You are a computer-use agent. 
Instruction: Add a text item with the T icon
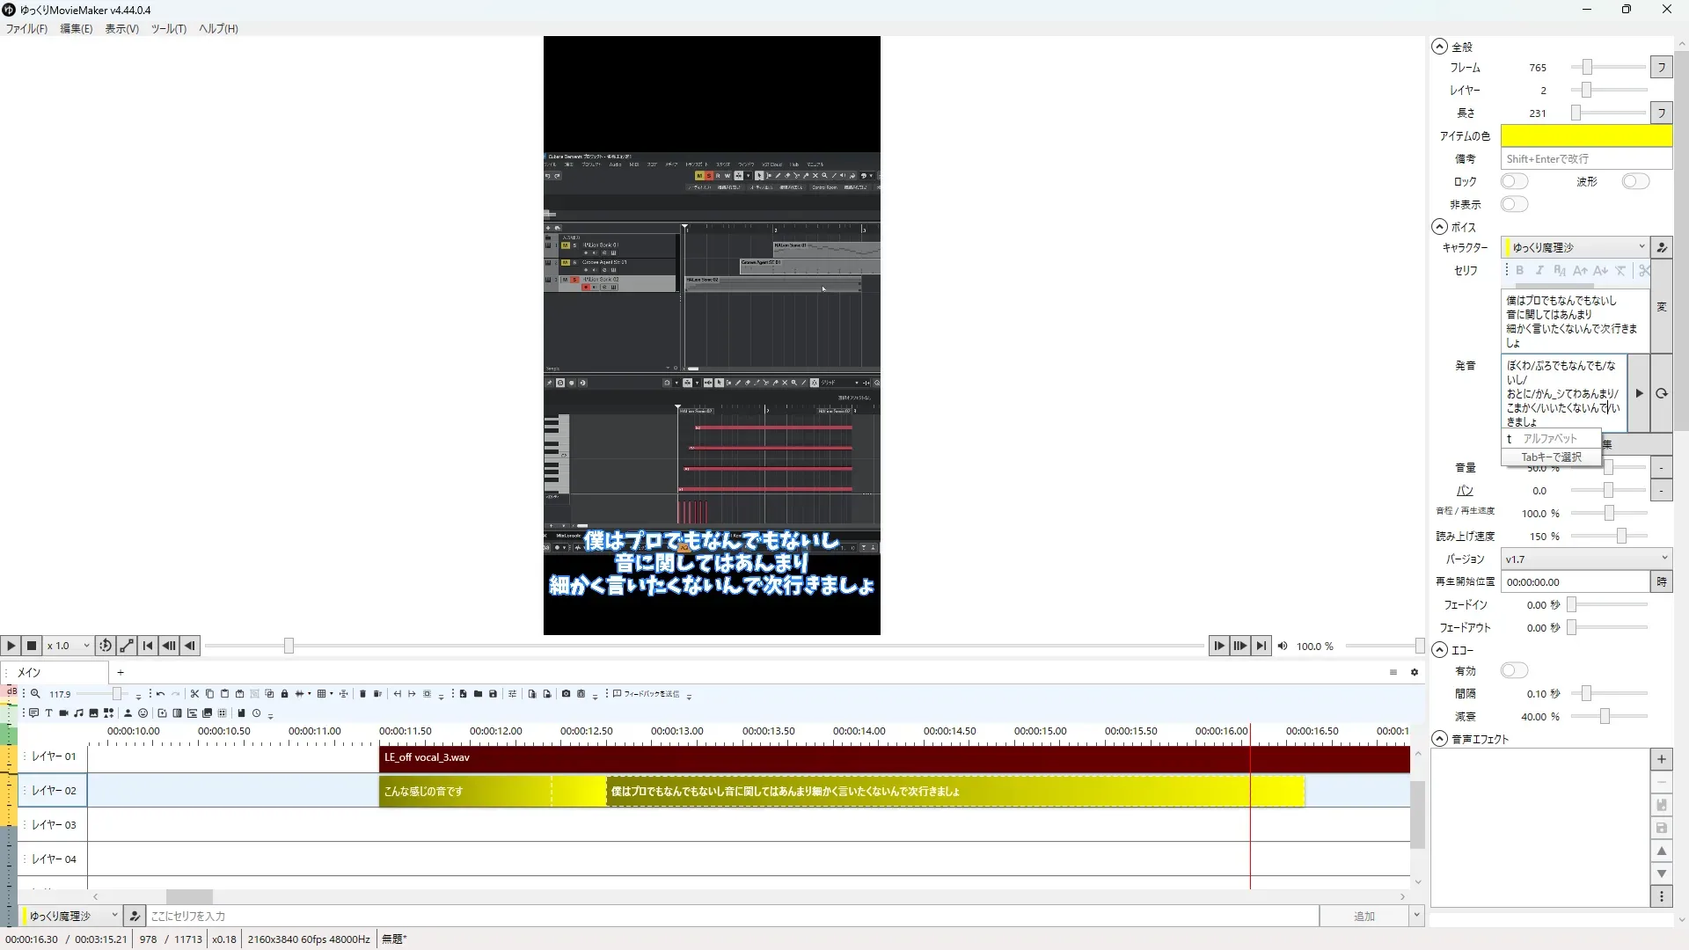pos(48,713)
